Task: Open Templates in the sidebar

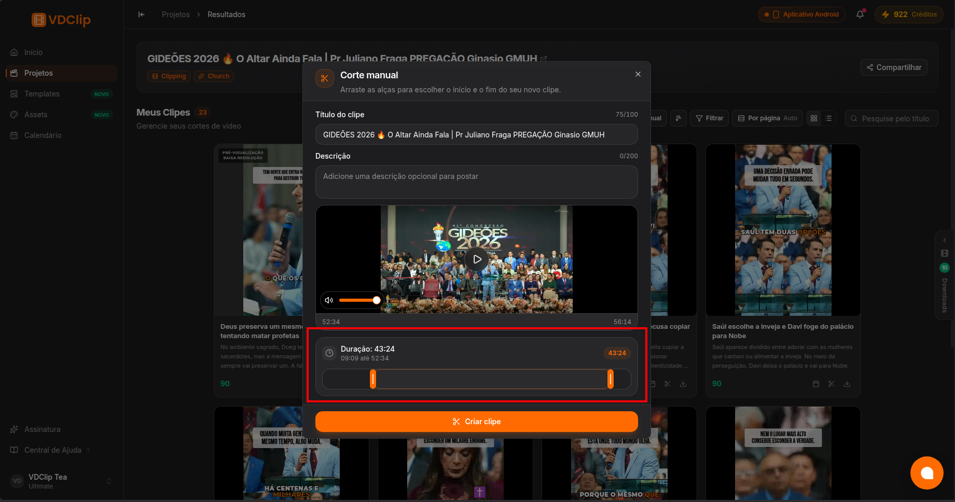Action: click(61, 94)
